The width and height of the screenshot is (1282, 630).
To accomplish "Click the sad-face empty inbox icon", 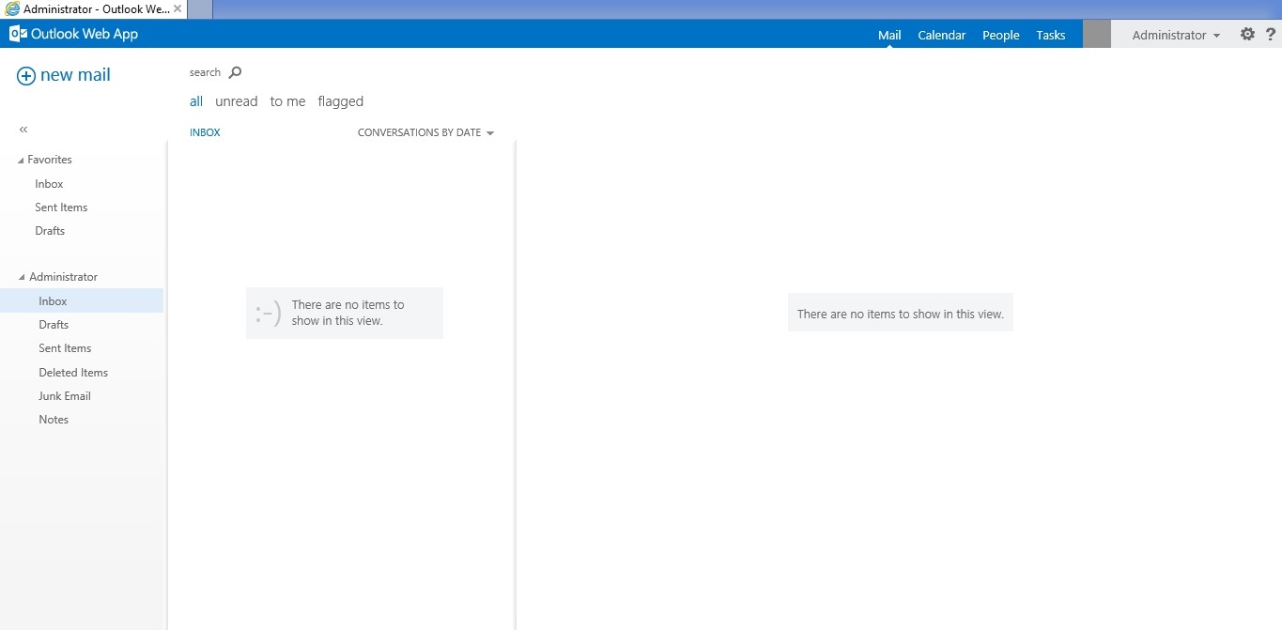I will [x=266, y=313].
